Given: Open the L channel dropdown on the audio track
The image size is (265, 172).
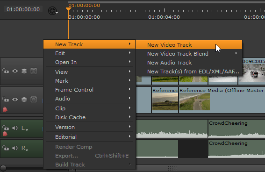Looking at the screenshot, I should (x=25, y=128).
